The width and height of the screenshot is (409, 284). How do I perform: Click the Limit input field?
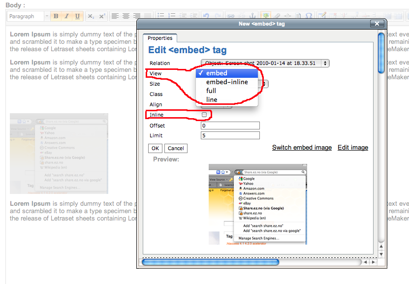coord(230,136)
